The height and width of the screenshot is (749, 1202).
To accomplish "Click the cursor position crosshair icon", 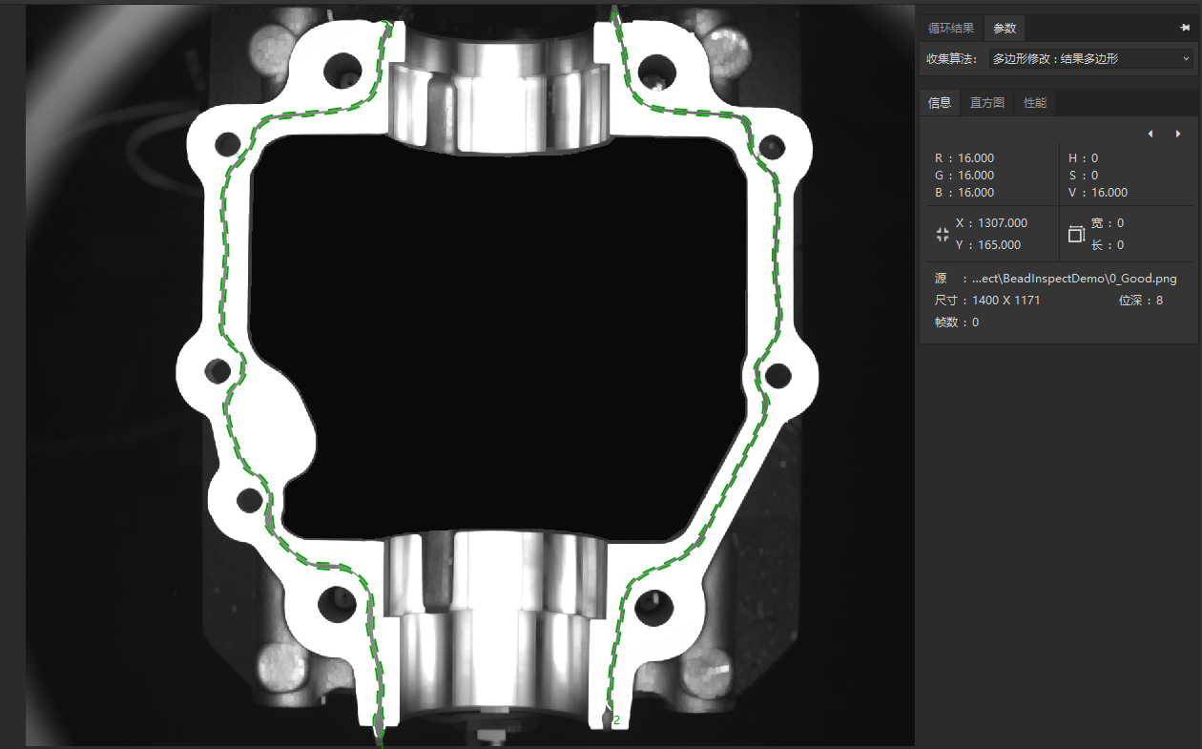I will coord(943,234).
